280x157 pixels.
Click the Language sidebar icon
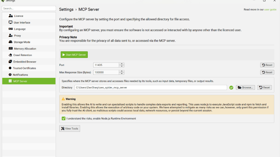tap(11, 29)
